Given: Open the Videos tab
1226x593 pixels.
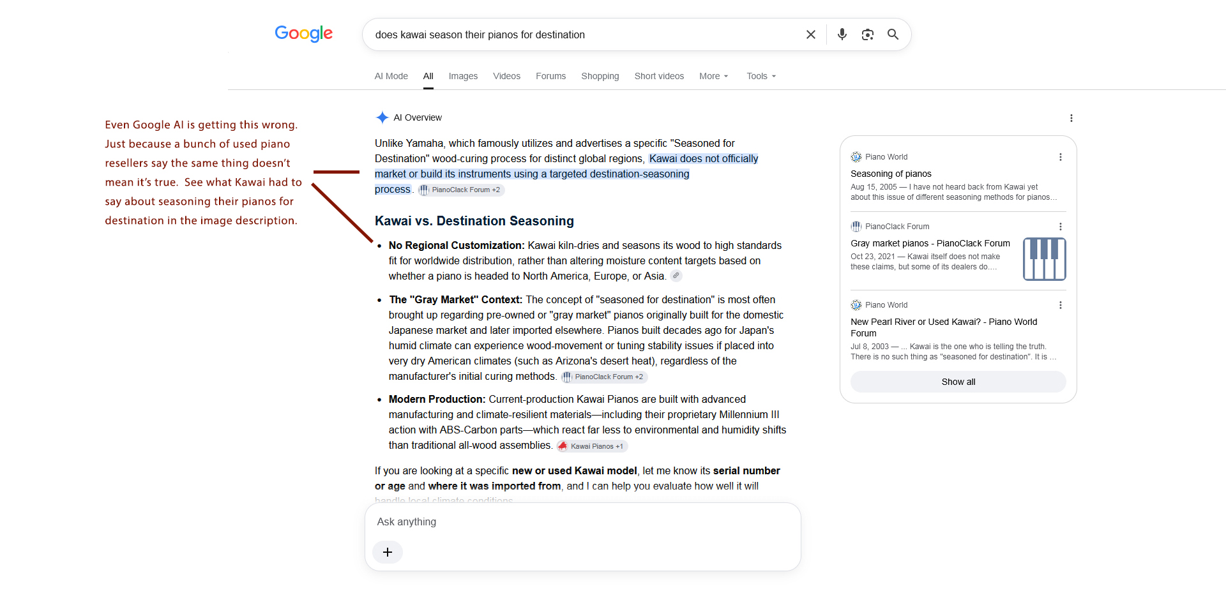Looking at the screenshot, I should pyautogui.click(x=507, y=76).
